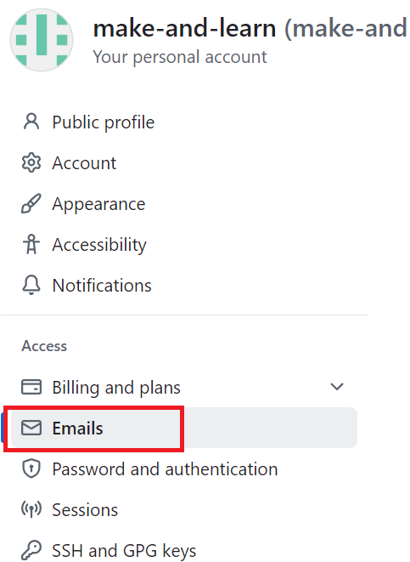Click the credit card Billing icon
This screenshot has height=562, width=410.
pos(31,387)
